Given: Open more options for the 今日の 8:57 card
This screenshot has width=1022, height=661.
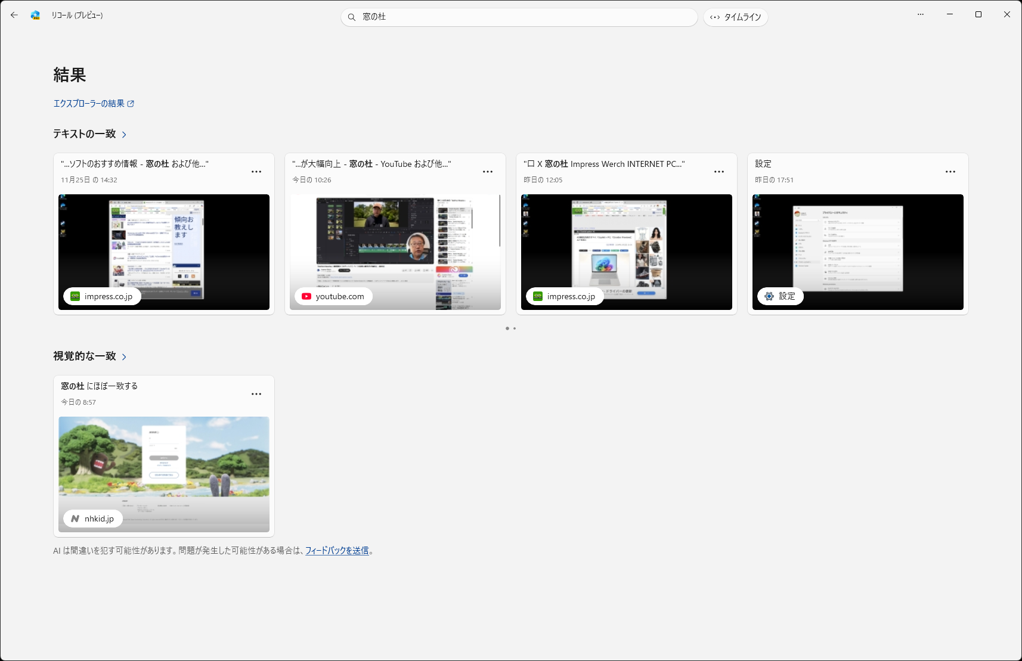Looking at the screenshot, I should [256, 394].
